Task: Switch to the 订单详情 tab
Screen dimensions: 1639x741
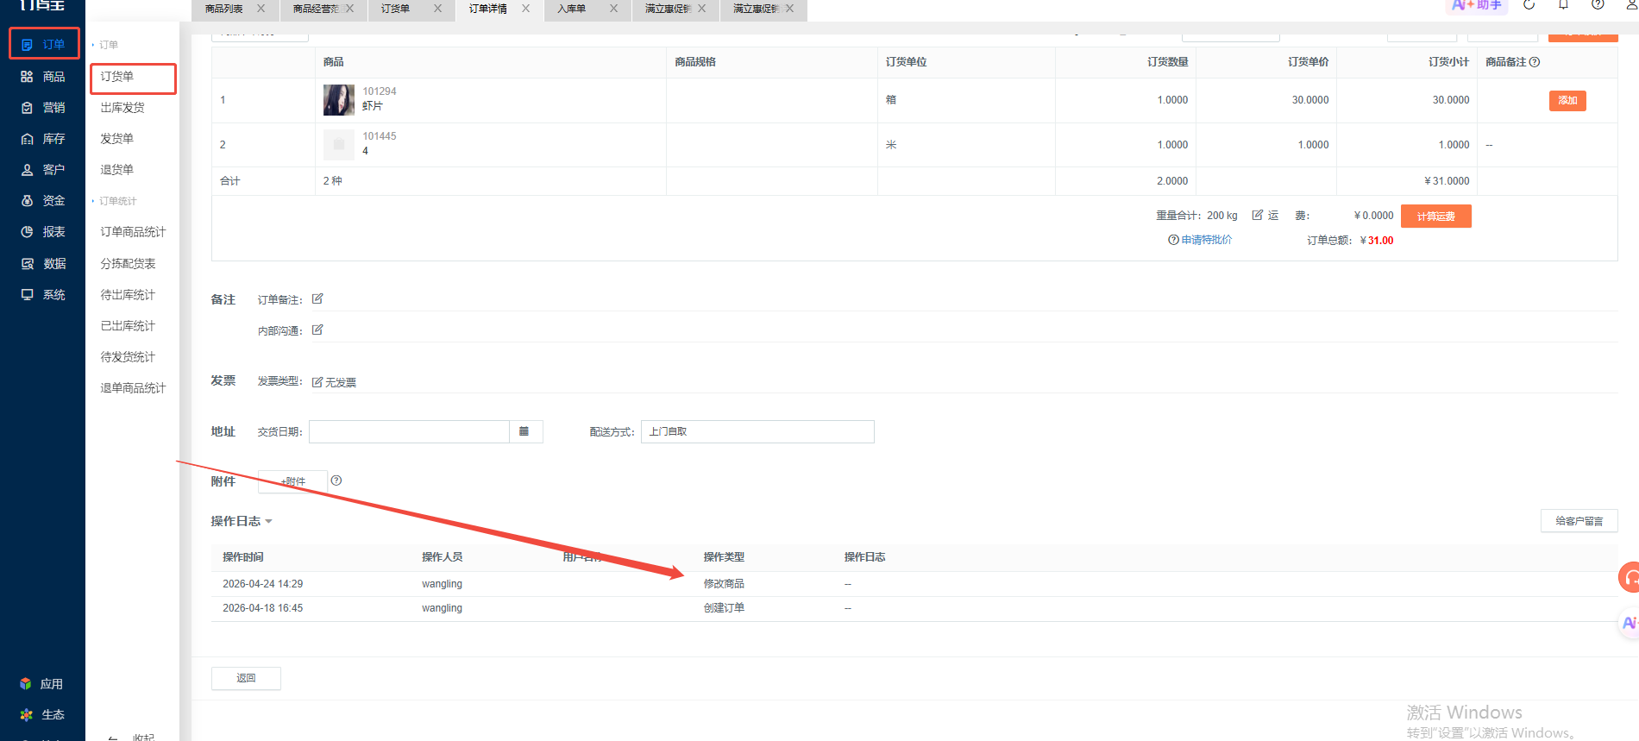Action: coord(488,9)
